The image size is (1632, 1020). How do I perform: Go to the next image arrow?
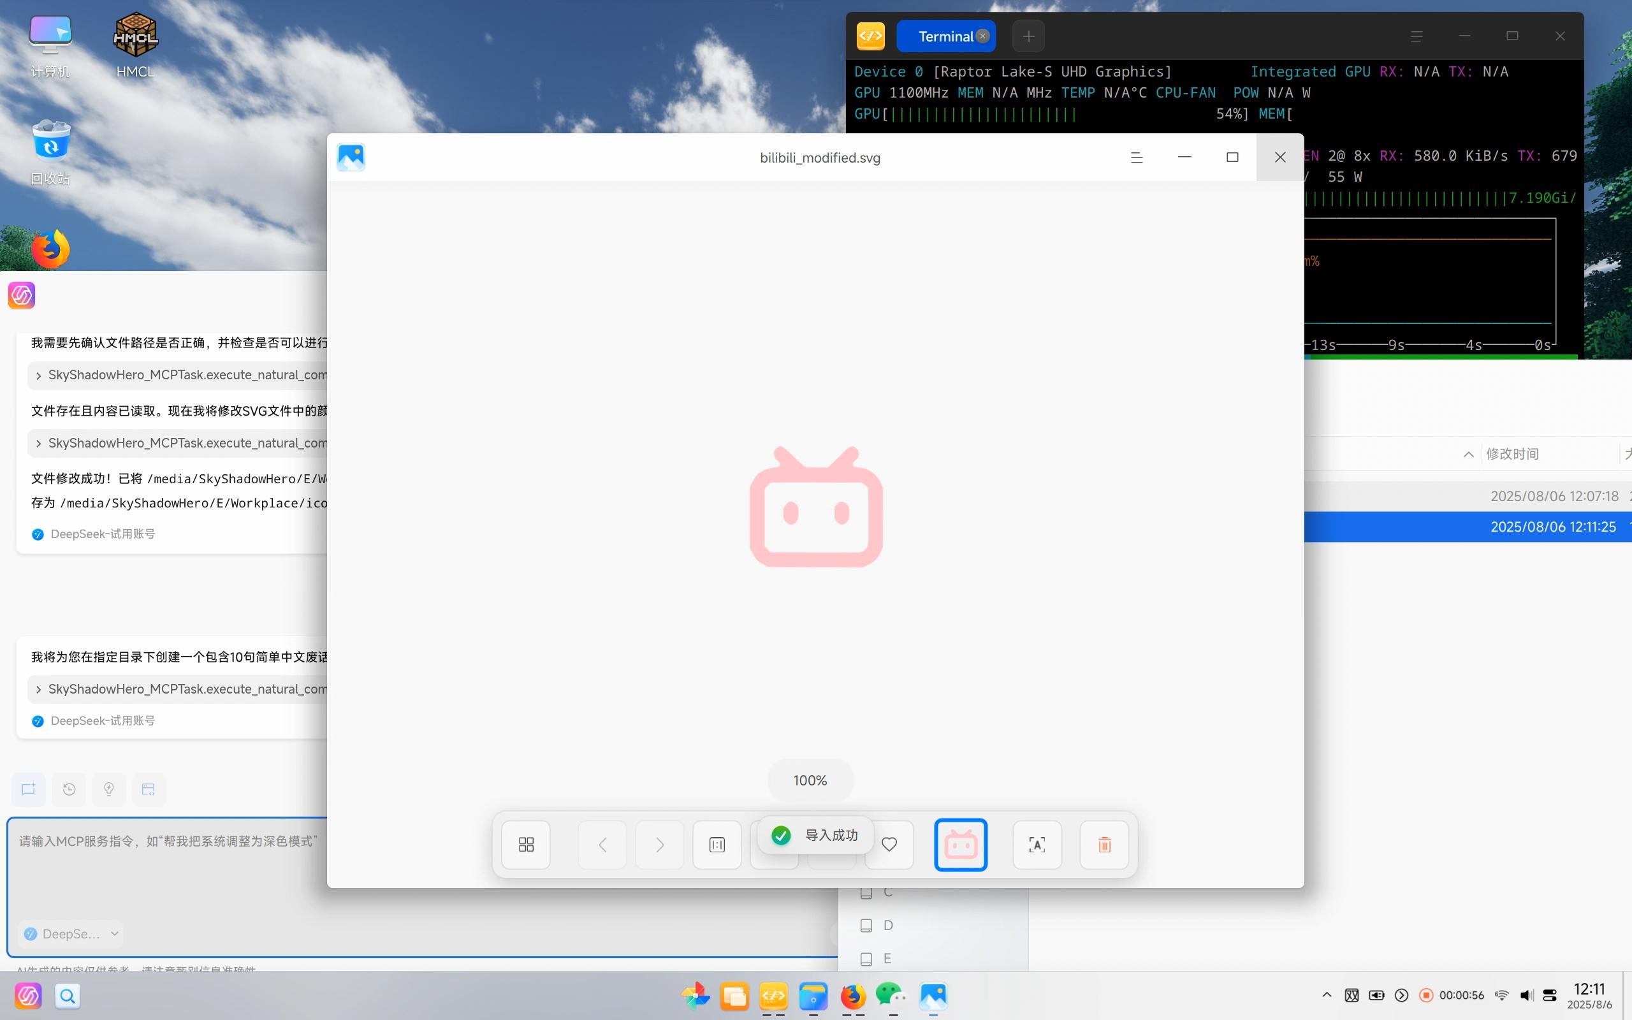[x=660, y=845]
